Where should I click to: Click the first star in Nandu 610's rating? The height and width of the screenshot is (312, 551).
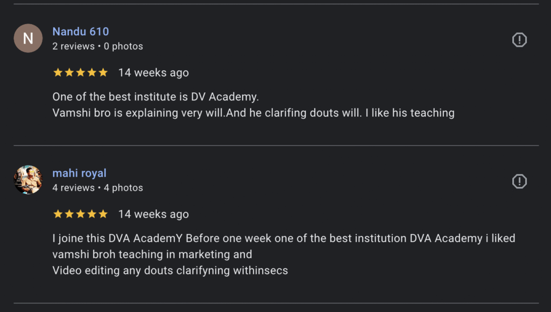pyautogui.click(x=58, y=72)
